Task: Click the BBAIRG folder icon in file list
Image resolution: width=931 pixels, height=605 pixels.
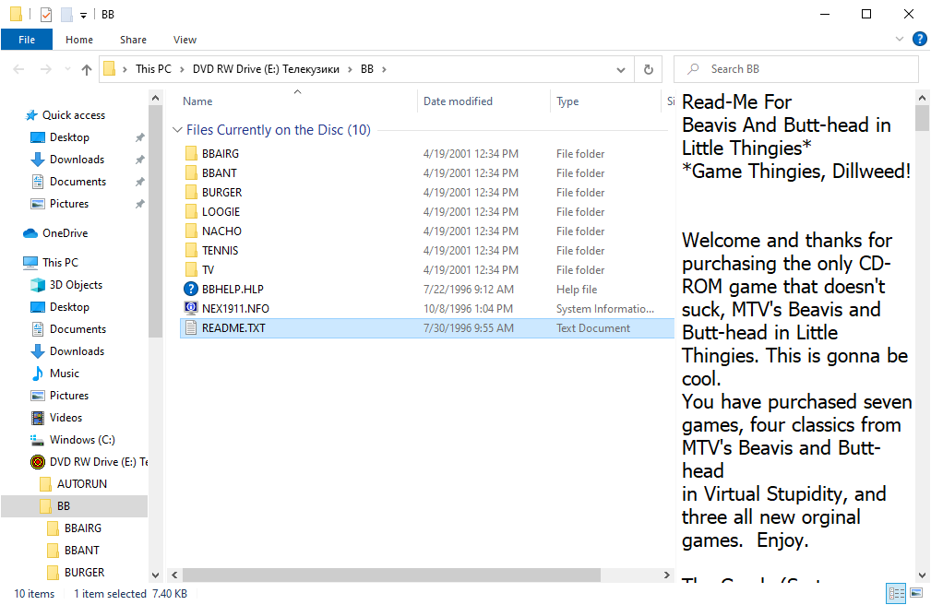Action: click(x=191, y=154)
